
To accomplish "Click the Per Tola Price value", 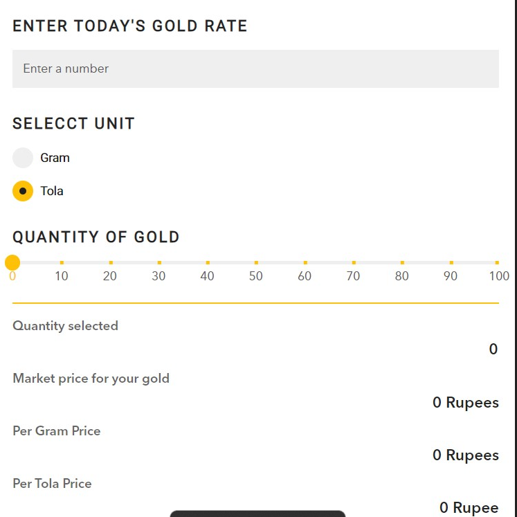I will (x=469, y=508).
